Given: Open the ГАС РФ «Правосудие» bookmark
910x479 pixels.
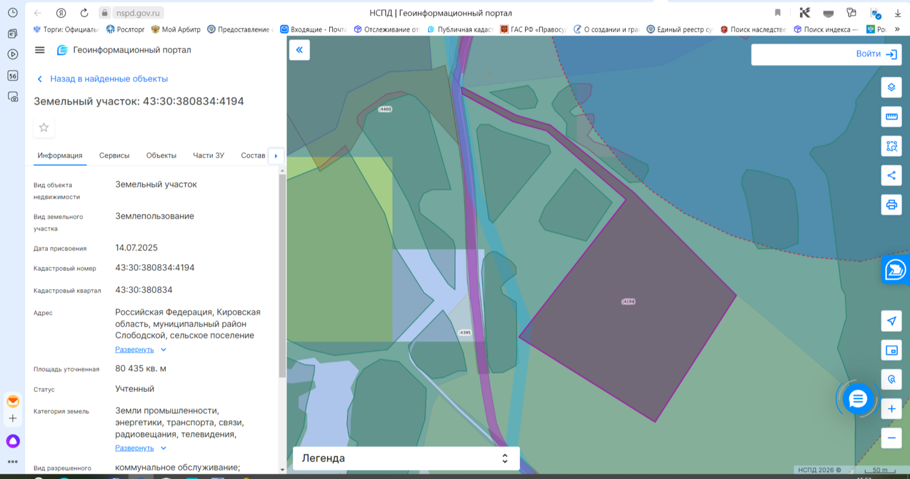Looking at the screenshot, I should coord(533,29).
